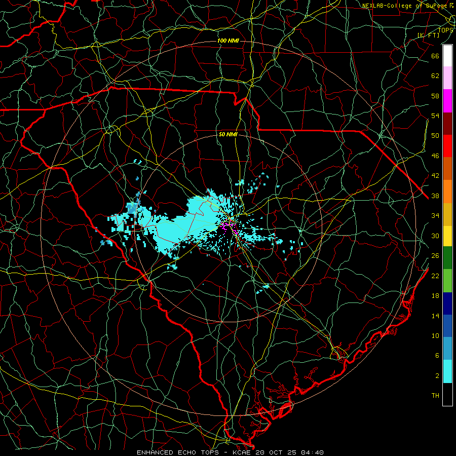The height and width of the screenshot is (456, 456).
Task: Click the 'TOPS' legend title
Action: pyautogui.click(x=445, y=30)
